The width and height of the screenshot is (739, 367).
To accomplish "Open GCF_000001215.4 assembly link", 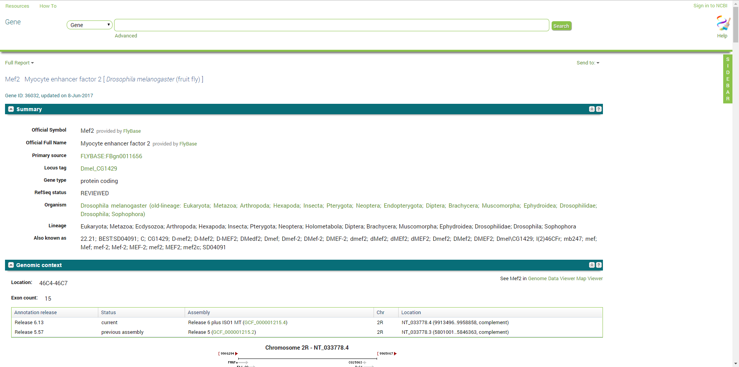I will 265,323.
